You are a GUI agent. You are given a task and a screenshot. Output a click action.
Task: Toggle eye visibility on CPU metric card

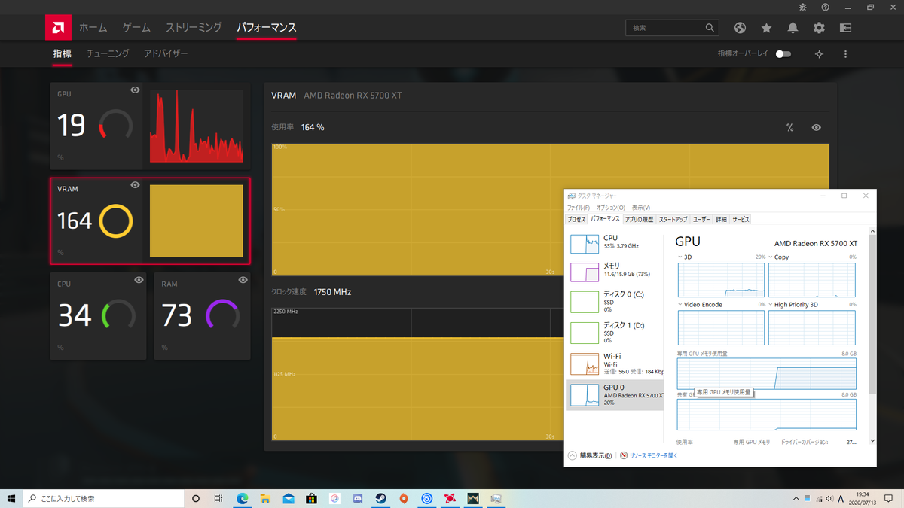(139, 280)
